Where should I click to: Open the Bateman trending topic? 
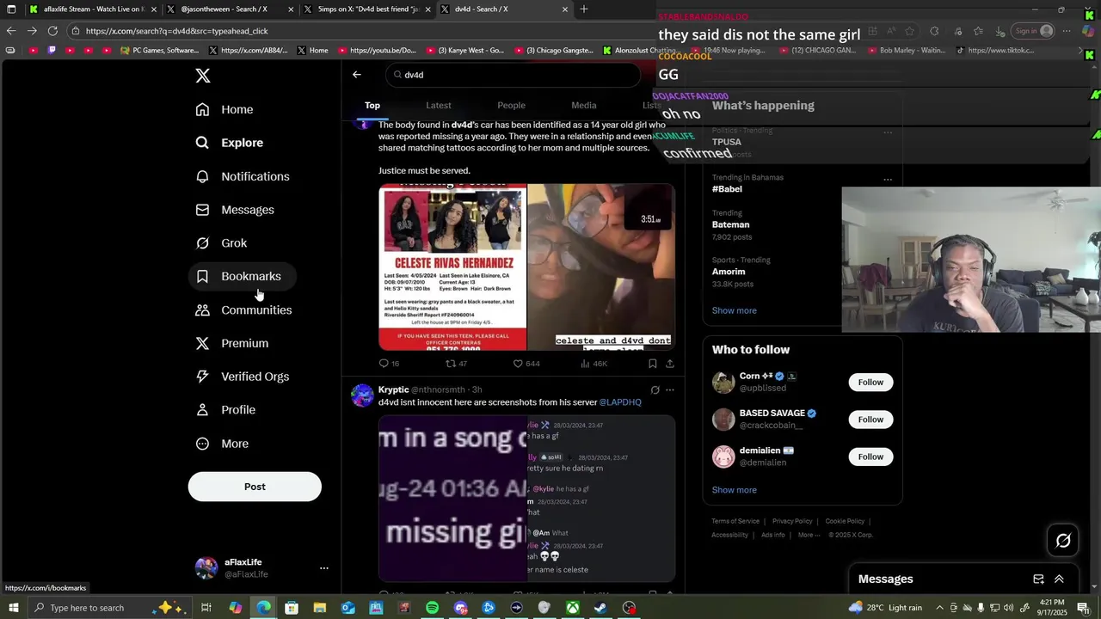pyautogui.click(x=730, y=224)
